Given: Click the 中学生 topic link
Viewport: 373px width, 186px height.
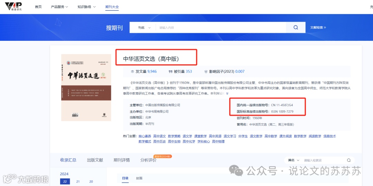Looking at the screenshot, I should (243, 136).
